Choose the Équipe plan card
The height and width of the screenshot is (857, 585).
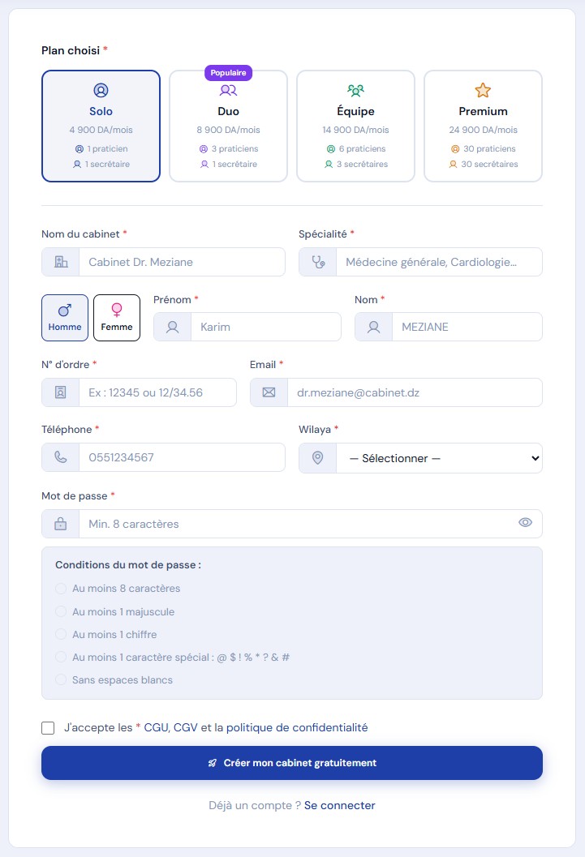(355, 126)
